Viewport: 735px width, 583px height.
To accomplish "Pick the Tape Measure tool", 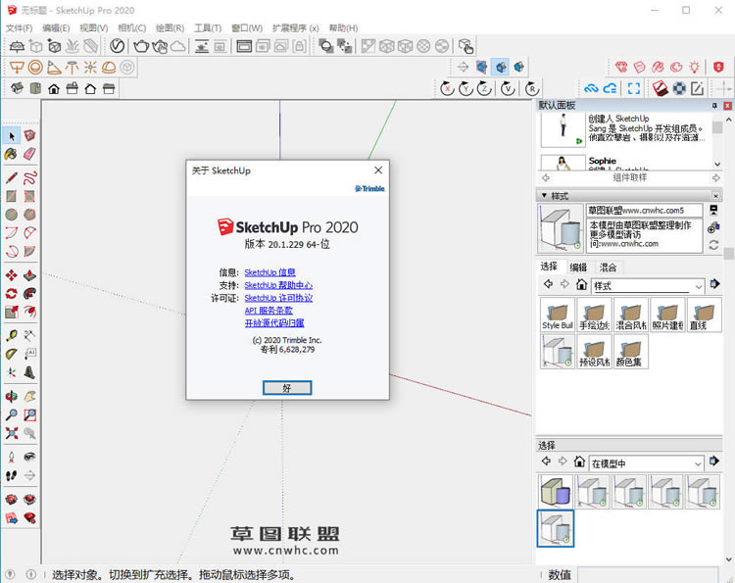I will coord(12,335).
